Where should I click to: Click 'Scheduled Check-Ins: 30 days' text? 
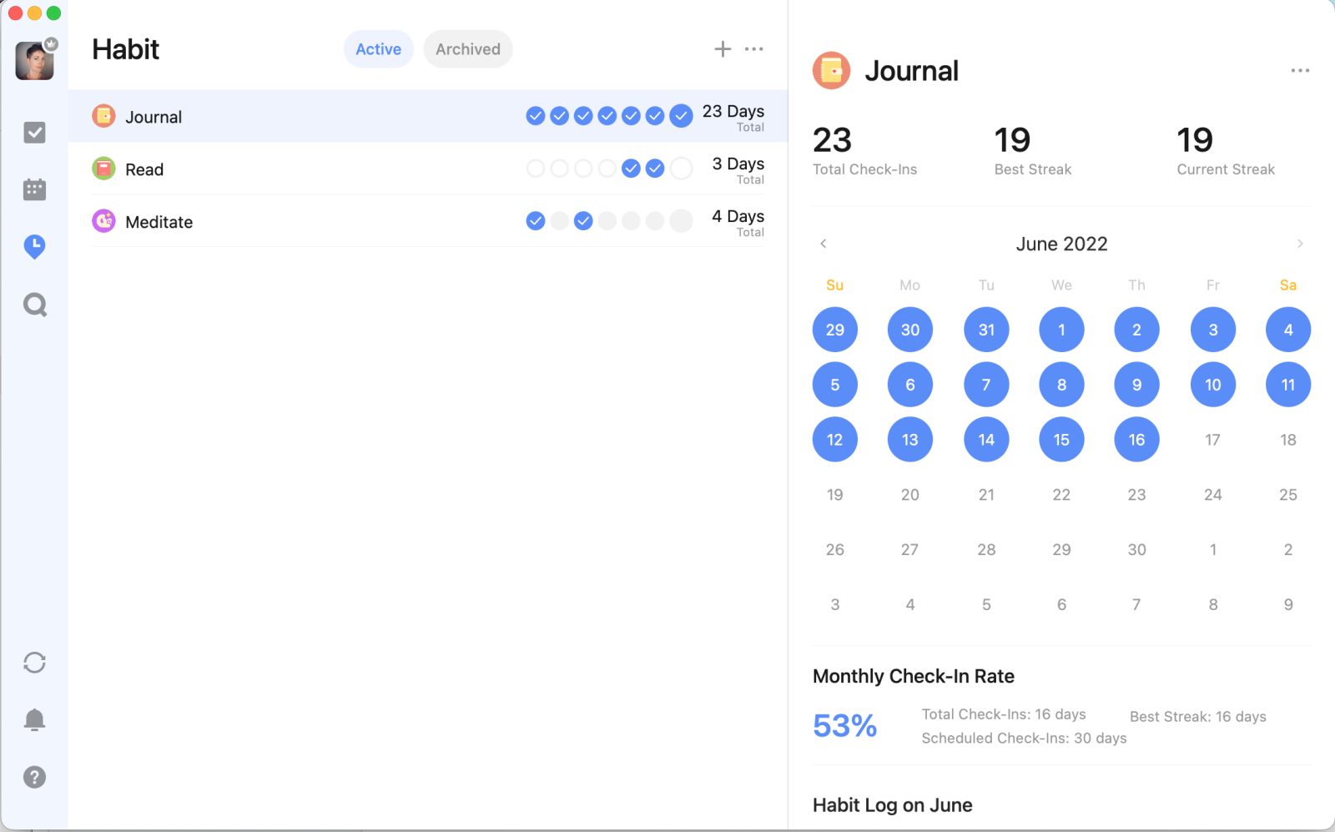coord(1024,738)
